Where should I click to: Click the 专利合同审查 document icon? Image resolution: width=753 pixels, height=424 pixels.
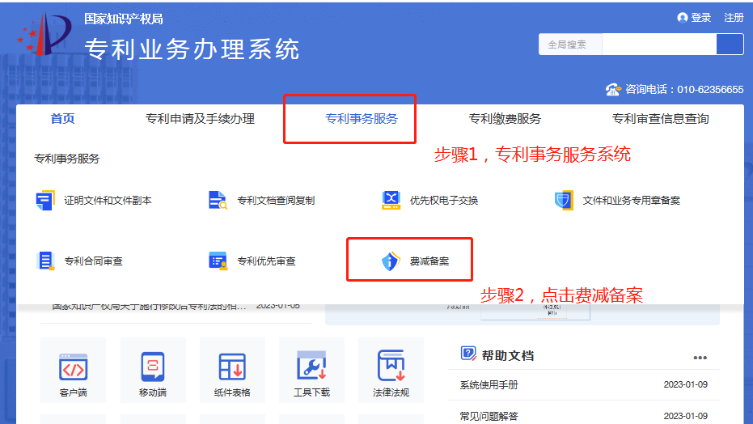pyautogui.click(x=45, y=261)
